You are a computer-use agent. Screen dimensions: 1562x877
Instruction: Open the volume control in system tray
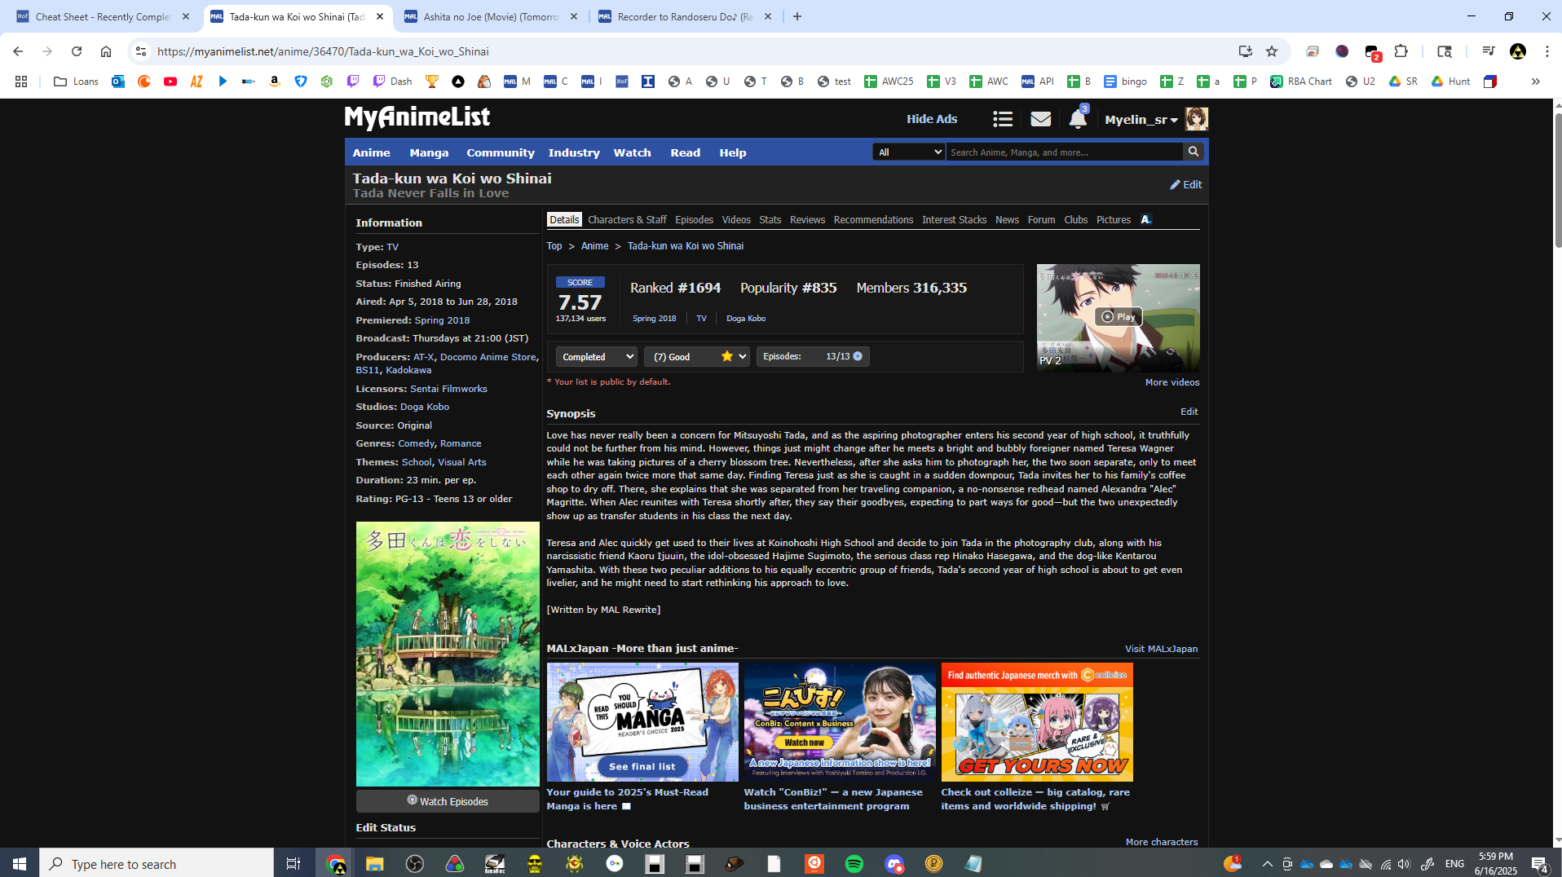1403,864
